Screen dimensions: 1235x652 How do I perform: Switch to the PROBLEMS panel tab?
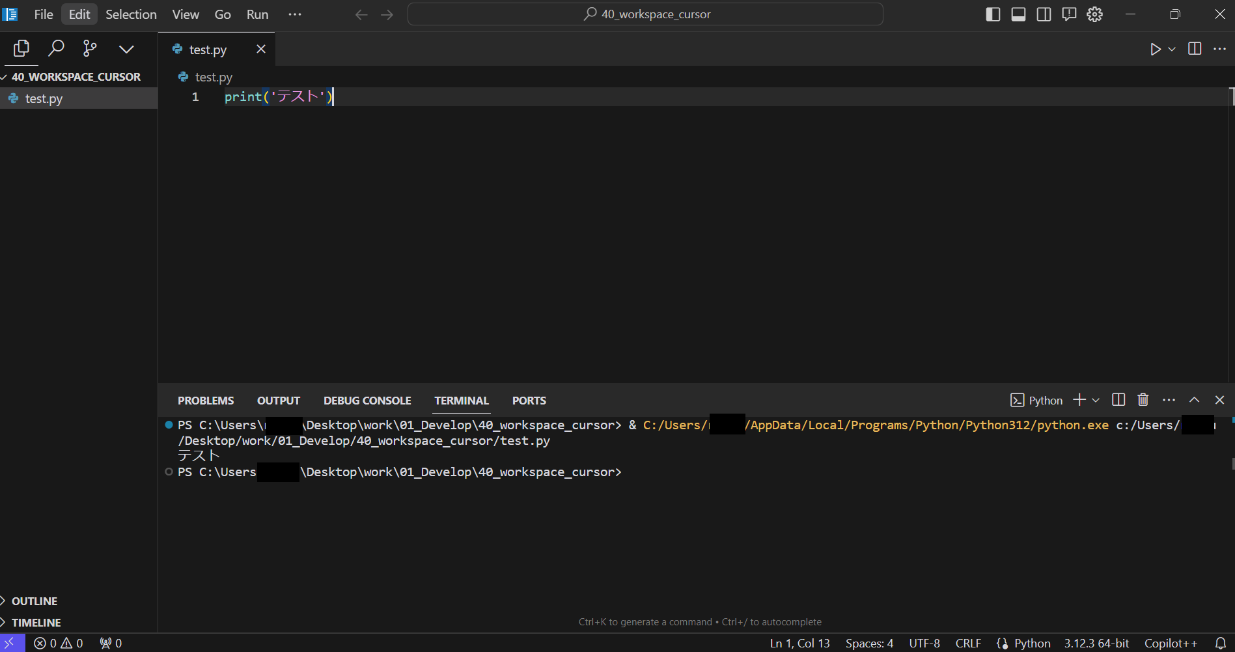pyautogui.click(x=206, y=401)
